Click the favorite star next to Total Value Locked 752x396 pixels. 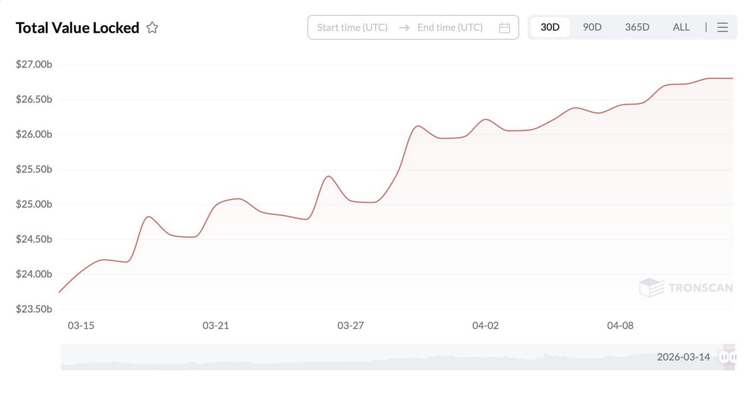pos(152,28)
